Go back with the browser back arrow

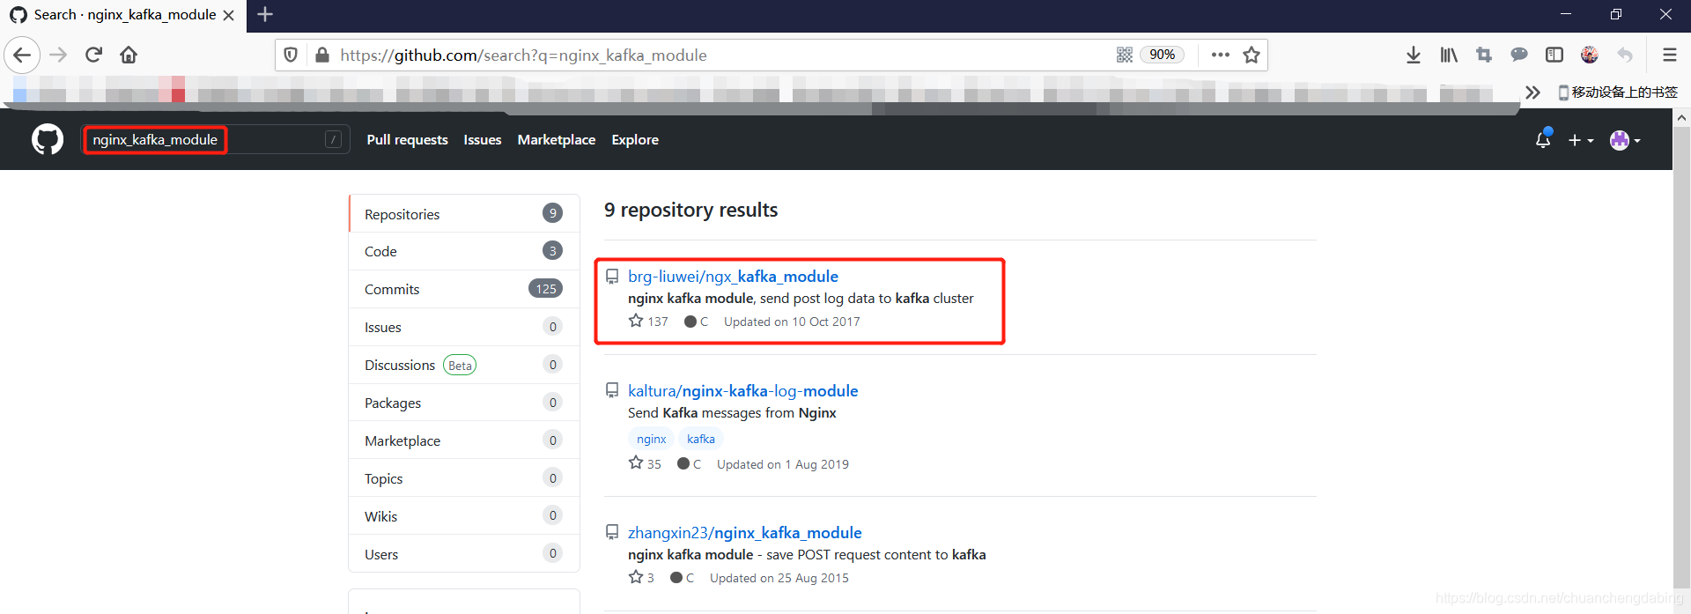(x=22, y=55)
